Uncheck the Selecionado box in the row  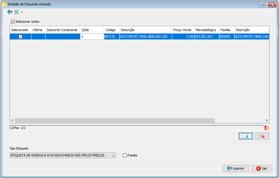coord(21,37)
